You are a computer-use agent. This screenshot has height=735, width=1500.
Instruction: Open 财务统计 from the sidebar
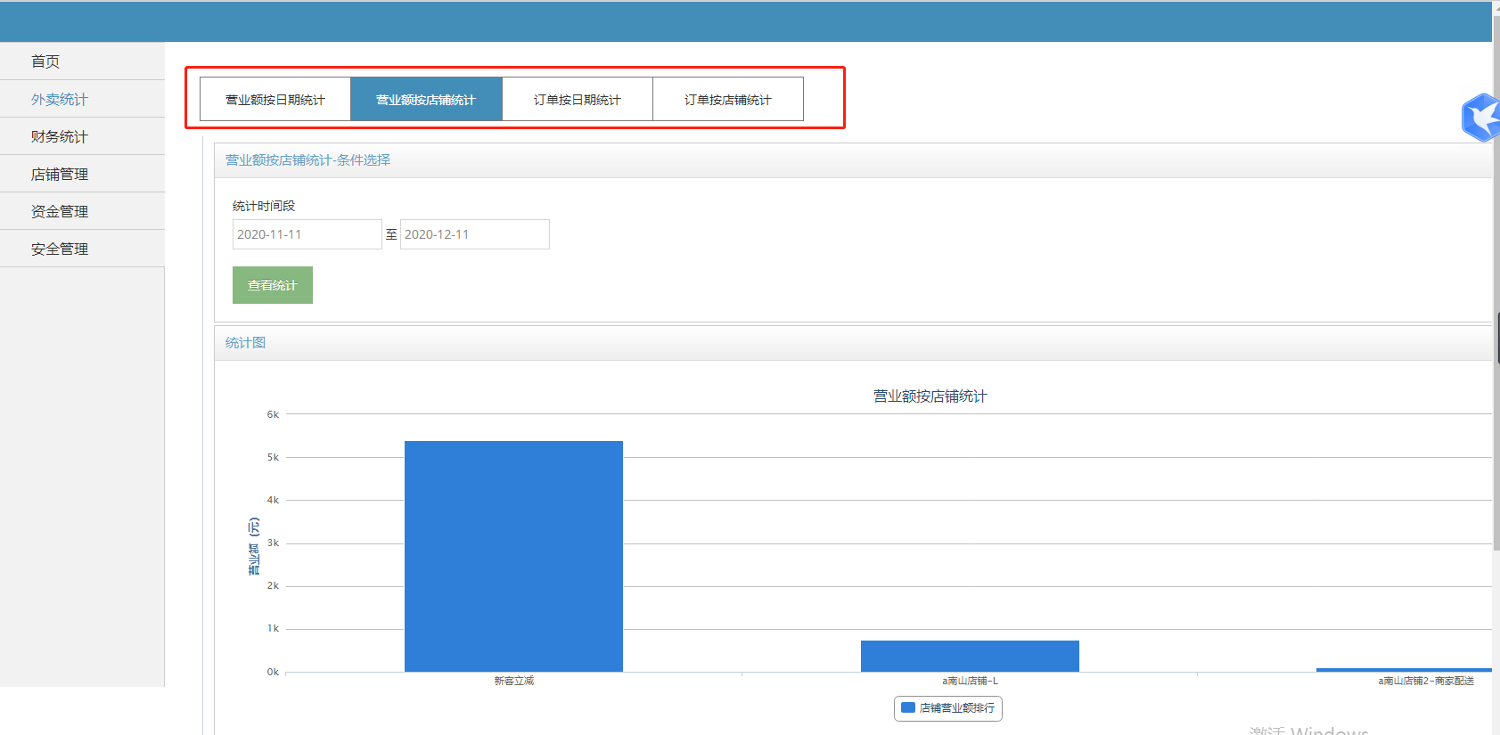click(60, 136)
